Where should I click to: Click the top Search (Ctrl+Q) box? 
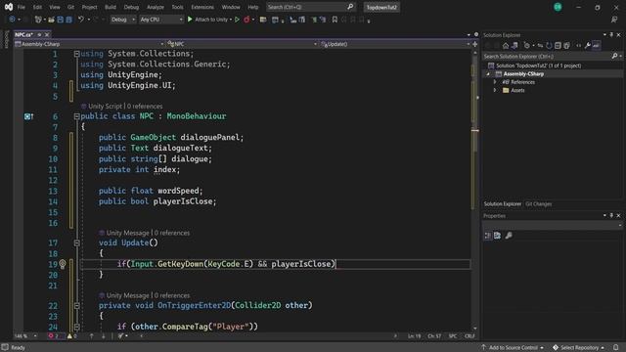310,7
